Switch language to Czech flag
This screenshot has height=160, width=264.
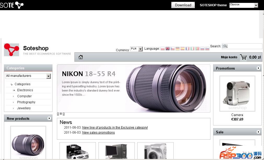pyautogui.click(x=173, y=49)
